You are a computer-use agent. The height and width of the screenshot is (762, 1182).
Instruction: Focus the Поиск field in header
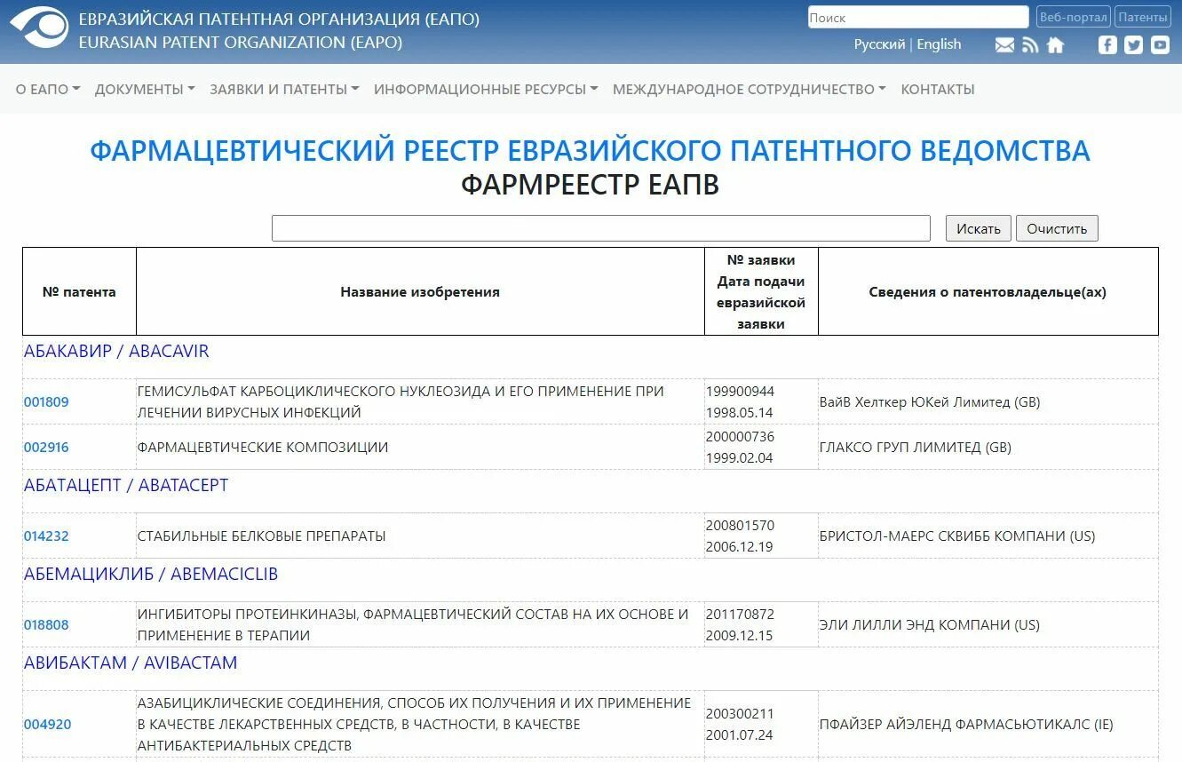click(x=918, y=17)
